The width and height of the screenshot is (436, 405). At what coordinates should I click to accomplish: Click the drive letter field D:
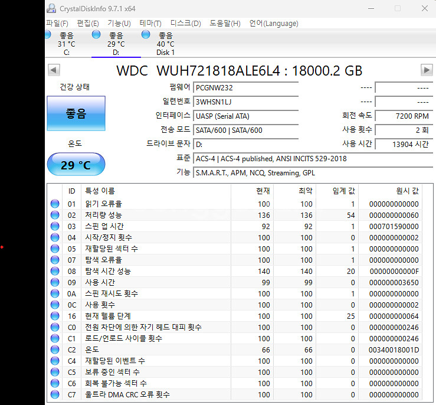[x=246, y=145]
